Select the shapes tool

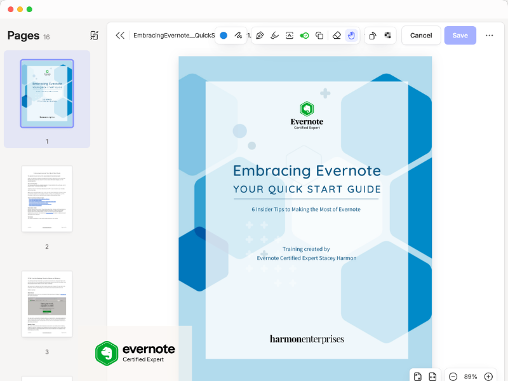[319, 36]
